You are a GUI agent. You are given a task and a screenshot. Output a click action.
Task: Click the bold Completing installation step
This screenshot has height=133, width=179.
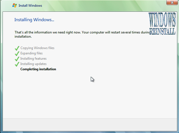coord(38,69)
